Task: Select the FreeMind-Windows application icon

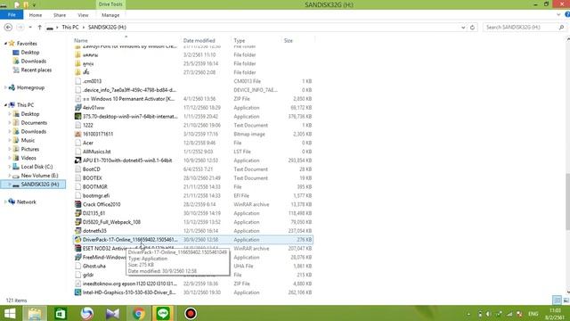Action: (77, 258)
